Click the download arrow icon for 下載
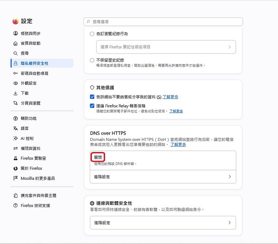 [x=16, y=93]
